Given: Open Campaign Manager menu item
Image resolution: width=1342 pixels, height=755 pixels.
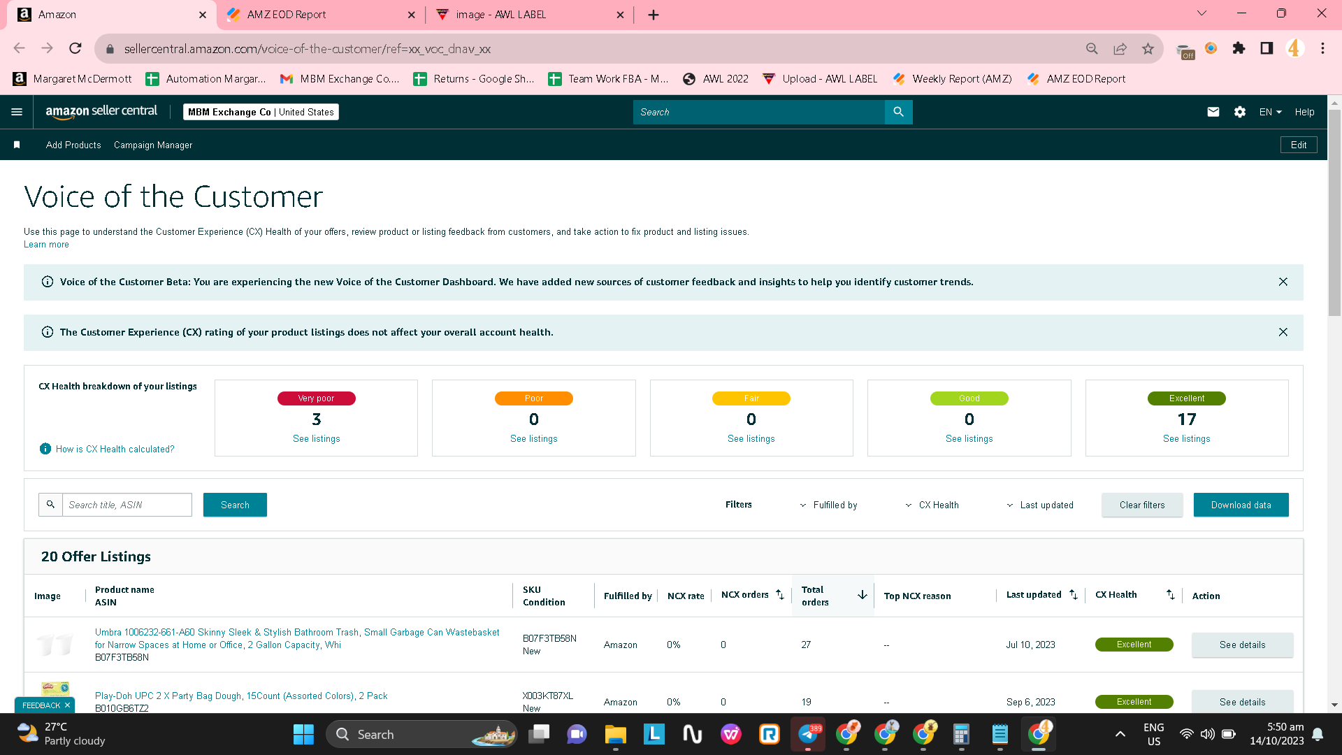Looking at the screenshot, I should click(x=153, y=145).
